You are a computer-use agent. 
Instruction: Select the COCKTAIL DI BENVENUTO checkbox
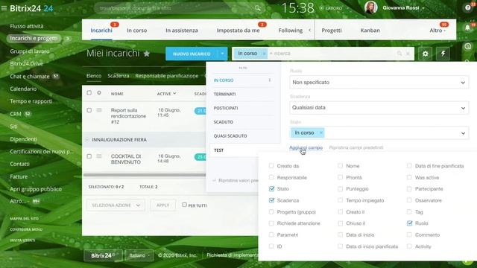(89, 156)
